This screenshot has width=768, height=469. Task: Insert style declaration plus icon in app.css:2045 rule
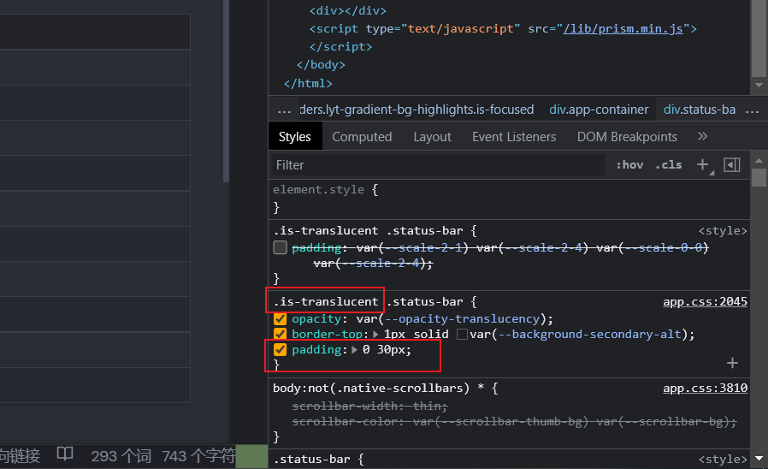pyautogui.click(x=732, y=363)
